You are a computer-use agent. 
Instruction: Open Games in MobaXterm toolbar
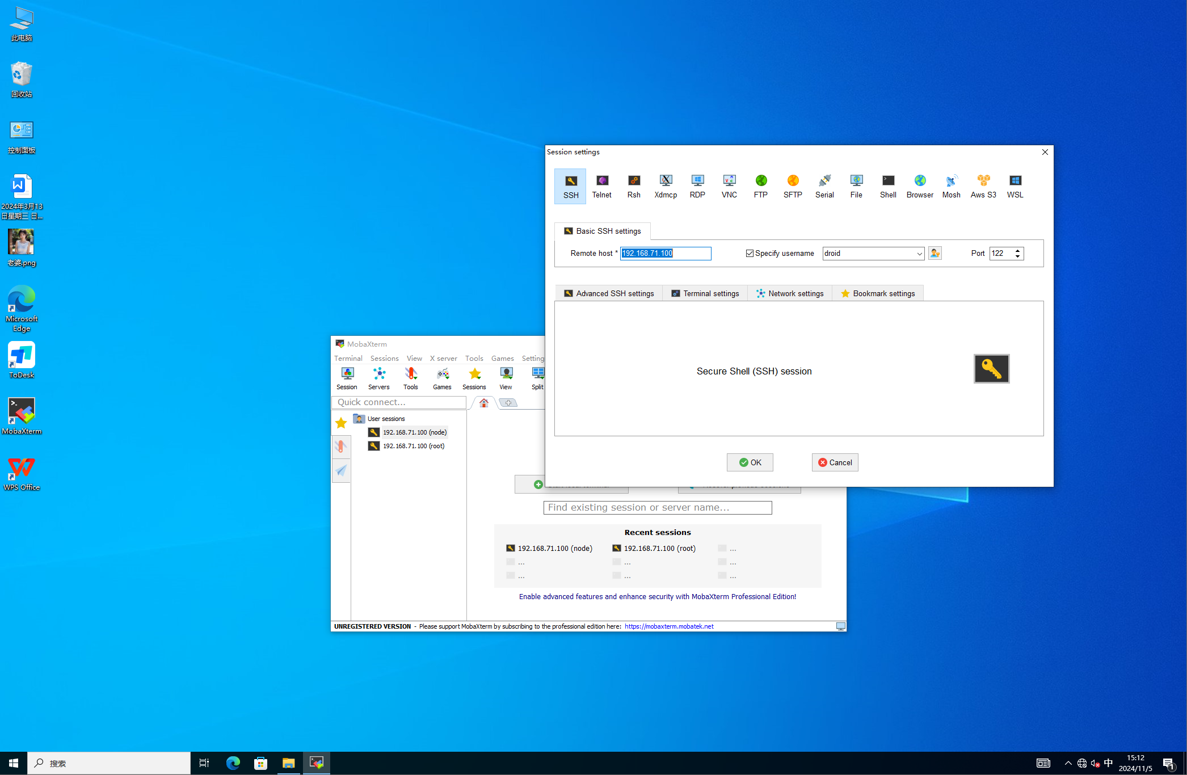pos(442,378)
